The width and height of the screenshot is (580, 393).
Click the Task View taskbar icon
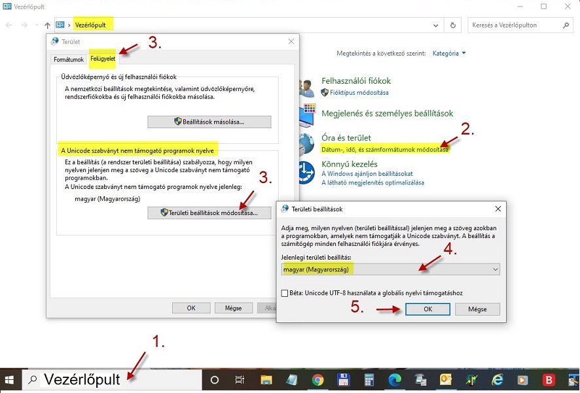click(240, 380)
